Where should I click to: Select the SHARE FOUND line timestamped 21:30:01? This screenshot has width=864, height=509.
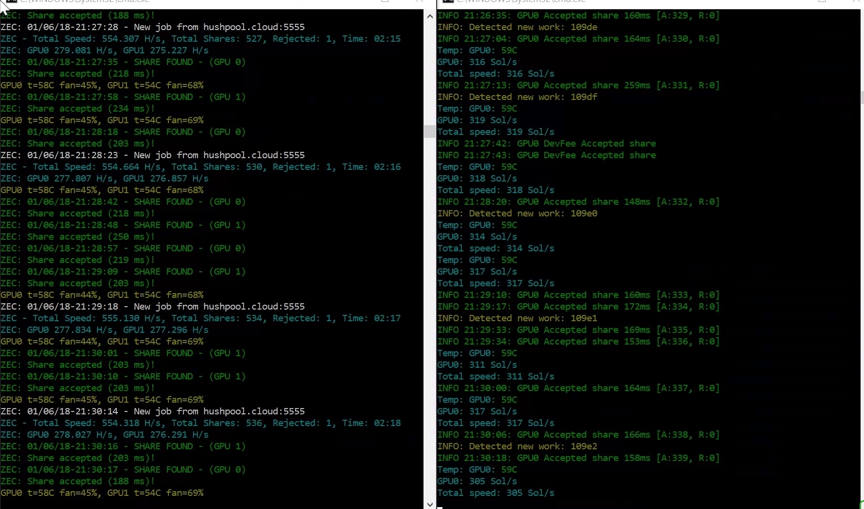(x=123, y=353)
